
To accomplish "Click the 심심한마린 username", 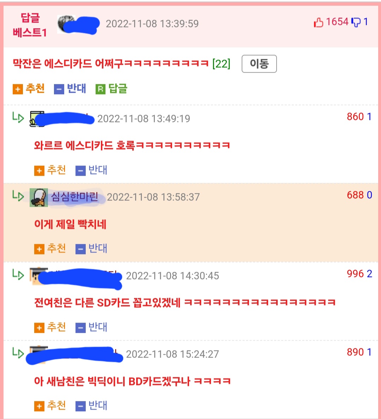I will point(74,197).
